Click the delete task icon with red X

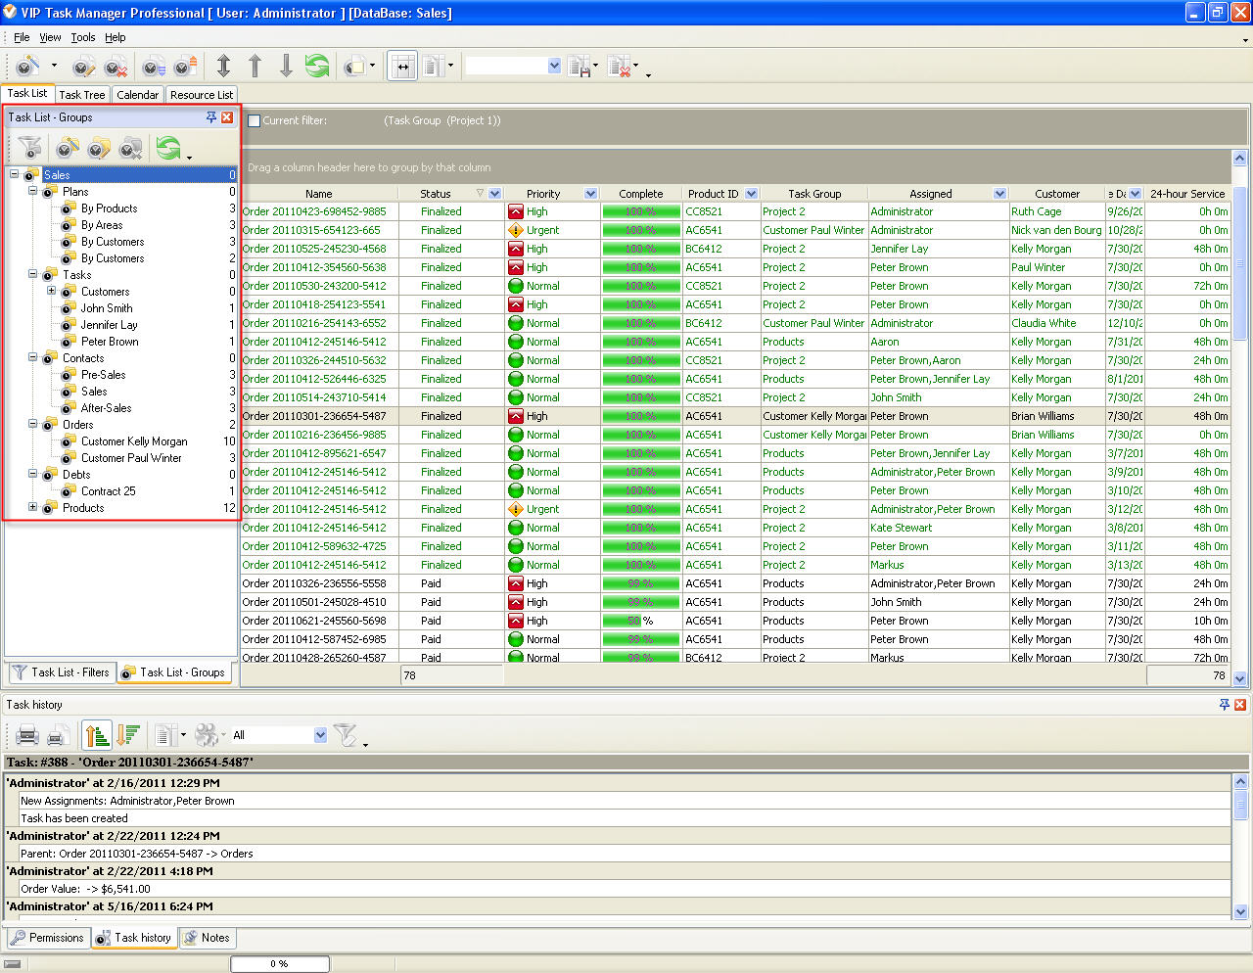(x=116, y=67)
